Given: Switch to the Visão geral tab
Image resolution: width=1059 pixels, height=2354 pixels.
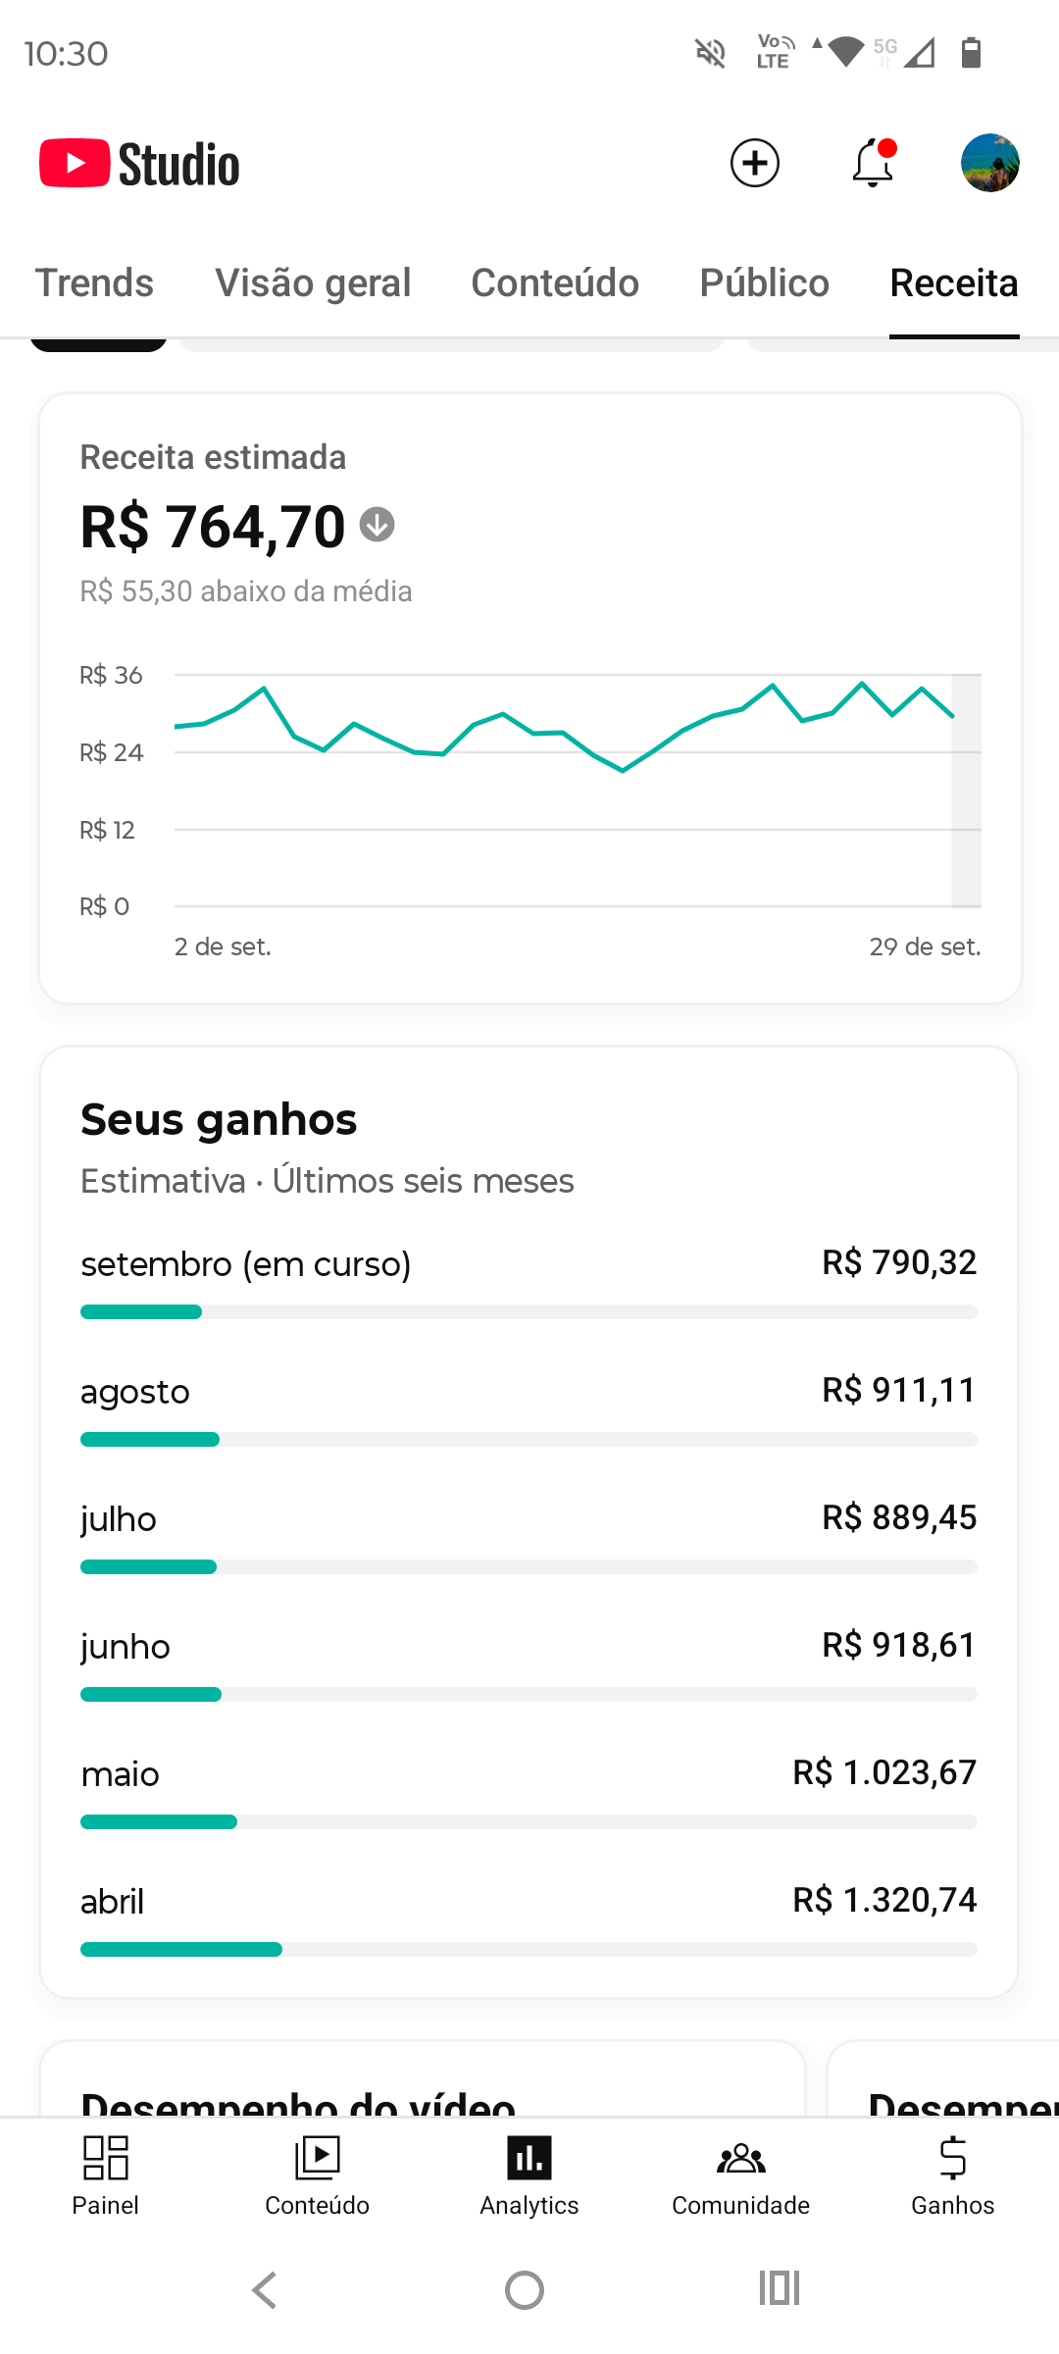Looking at the screenshot, I should pos(313,283).
